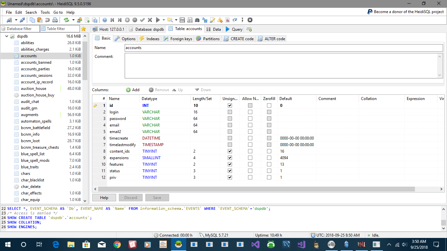The image size is (447, 251).
Task: Open the Tools menu
Action: 45,12
